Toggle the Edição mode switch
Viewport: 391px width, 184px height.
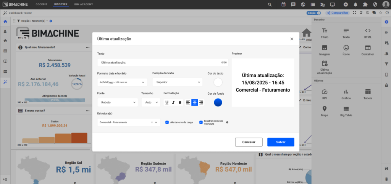[x=312, y=13]
